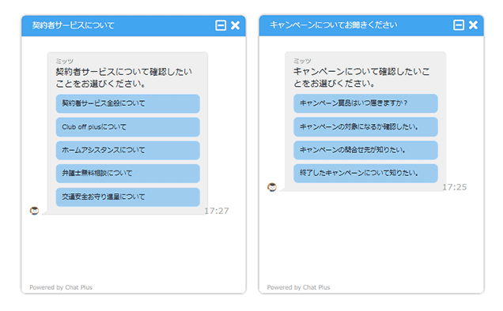
Task: Select 契約者サービス全般について option
Action: 127,103
